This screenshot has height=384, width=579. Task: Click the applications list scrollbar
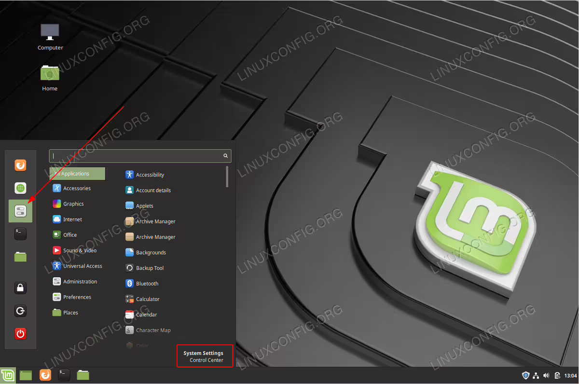227,177
